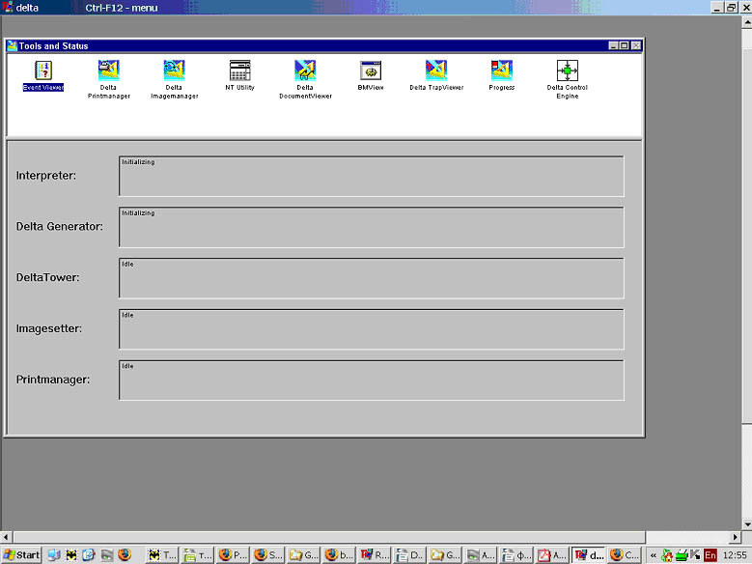
Task: Click the 'DeltaTower:' label
Action: click(47, 277)
